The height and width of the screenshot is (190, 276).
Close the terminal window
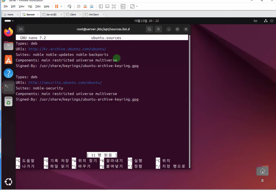click(x=186, y=29)
